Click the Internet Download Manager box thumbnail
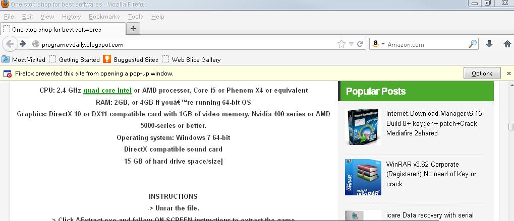The height and width of the screenshot is (221, 514). [x=363, y=126]
